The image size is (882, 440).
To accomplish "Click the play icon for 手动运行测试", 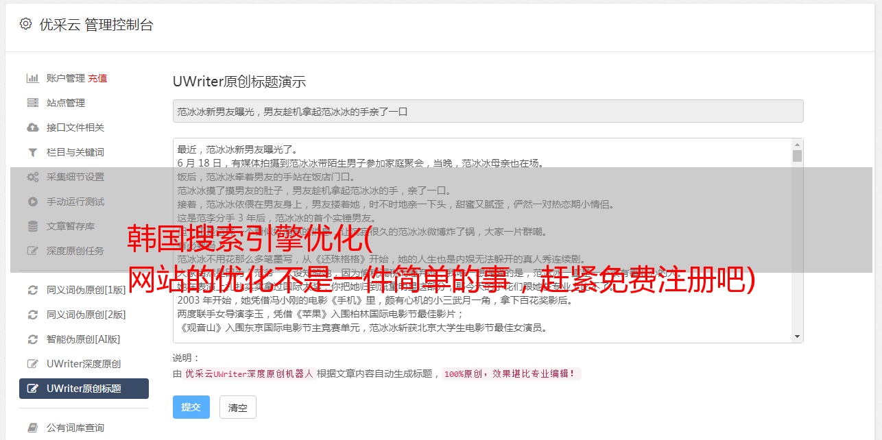I will [32, 201].
